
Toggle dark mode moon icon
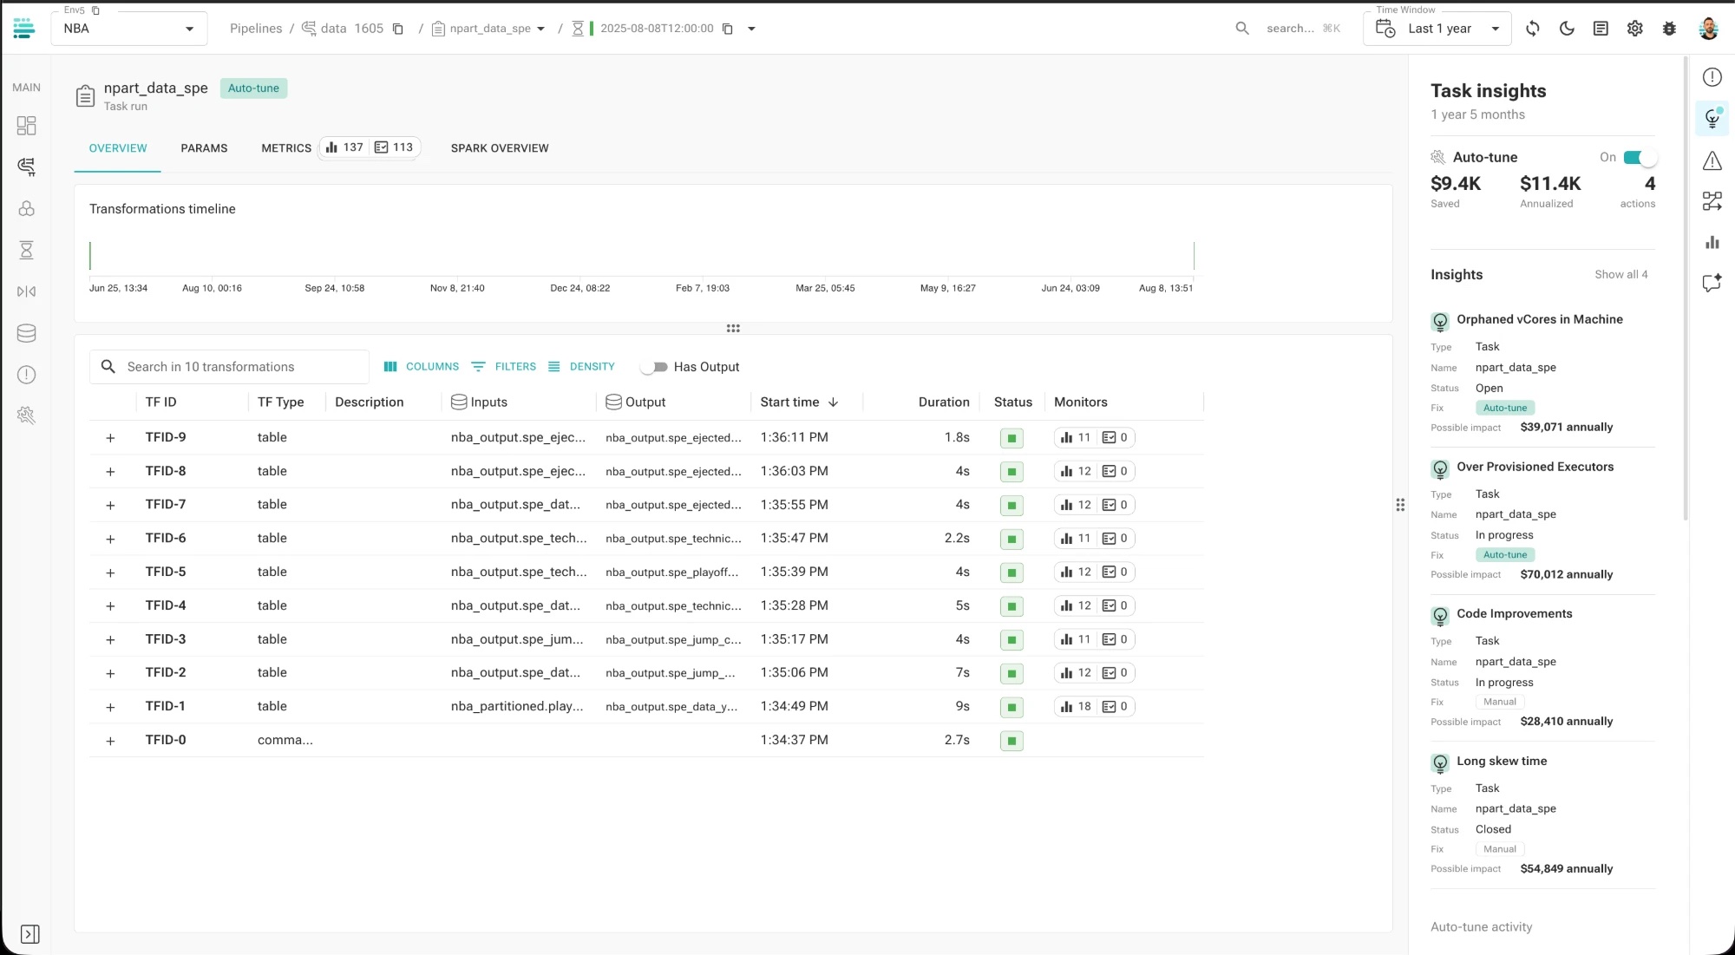pos(1567,29)
